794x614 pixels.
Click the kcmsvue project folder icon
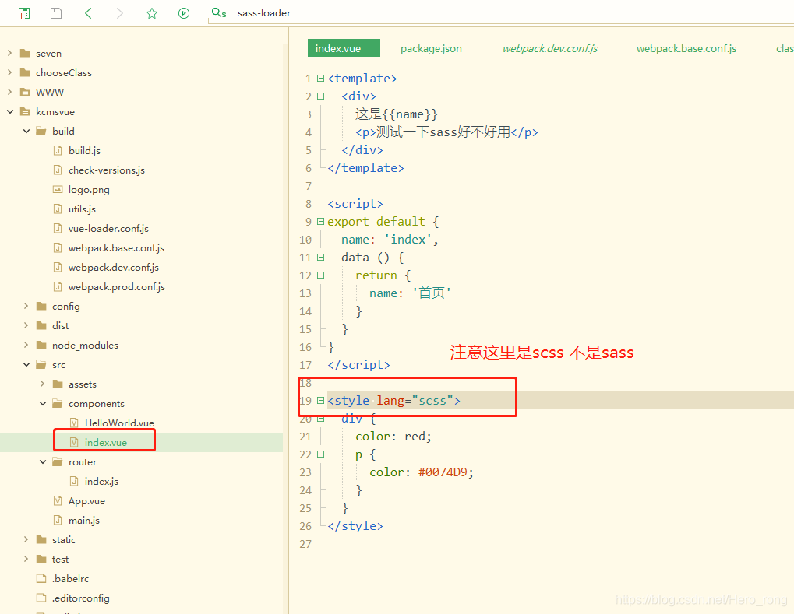coord(25,111)
